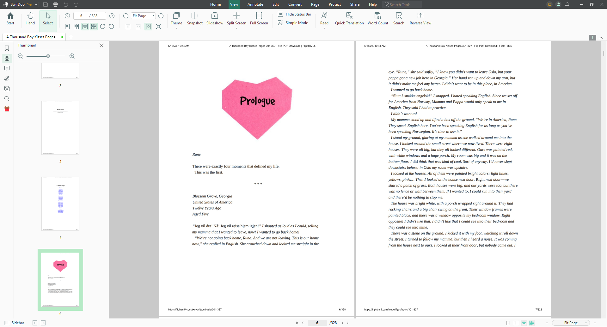The width and height of the screenshot is (607, 327).
Task: Add a new document tab
Action: (x=71, y=37)
